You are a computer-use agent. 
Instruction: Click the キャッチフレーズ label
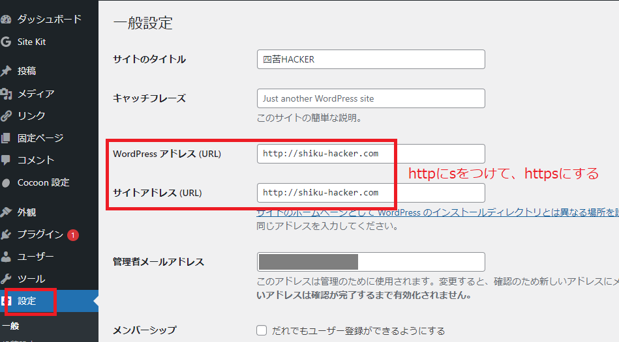click(149, 98)
